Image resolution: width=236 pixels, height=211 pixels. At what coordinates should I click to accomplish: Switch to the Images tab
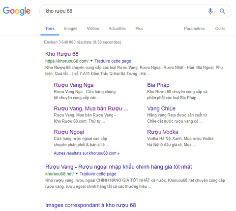71,29
